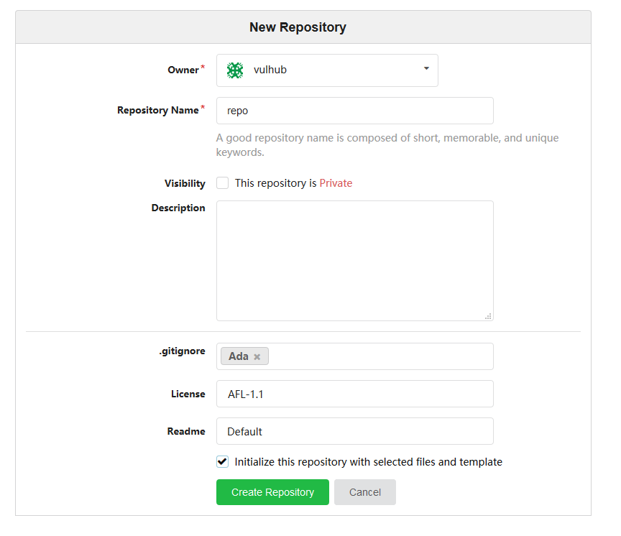Click the Initialize repository label text
The image size is (621, 536).
(368, 462)
